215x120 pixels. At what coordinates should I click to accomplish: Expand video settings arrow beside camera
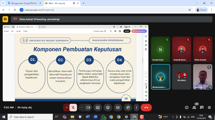coord(82,107)
